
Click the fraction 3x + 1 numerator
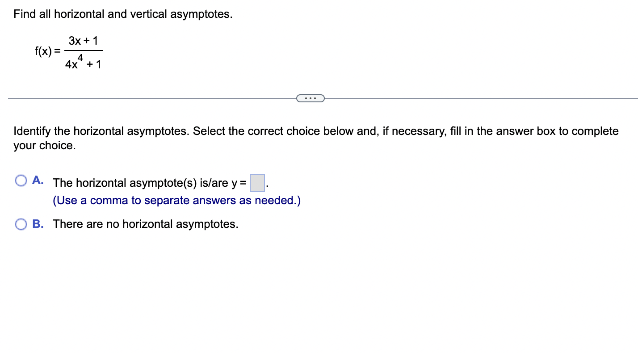tap(83, 40)
